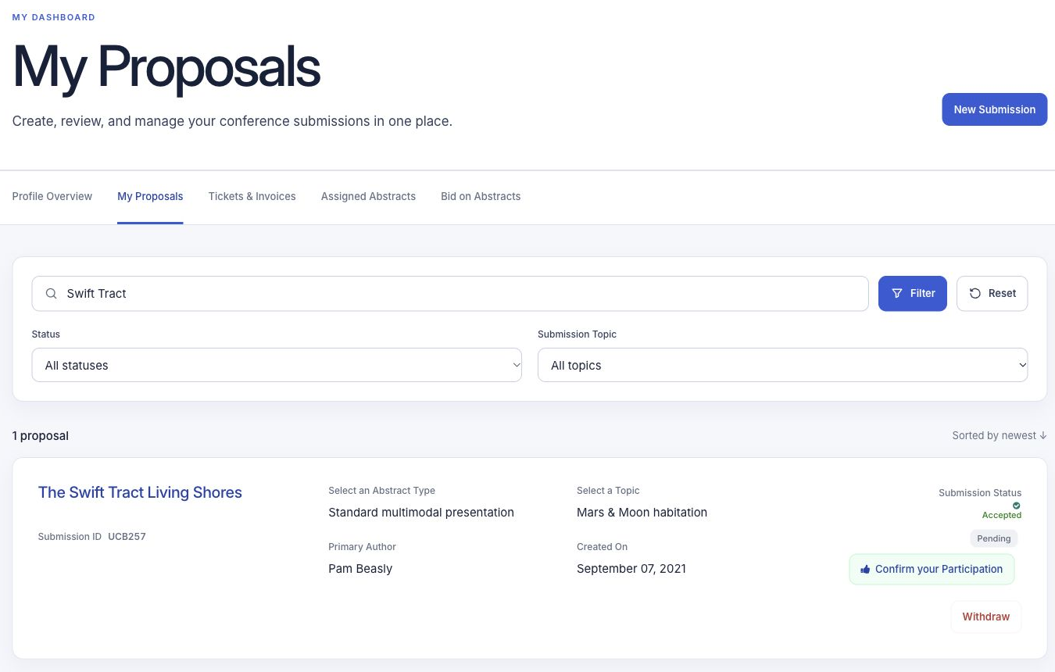Withdraw the Swift Tract proposal
This screenshot has width=1055, height=672.
tap(986, 617)
